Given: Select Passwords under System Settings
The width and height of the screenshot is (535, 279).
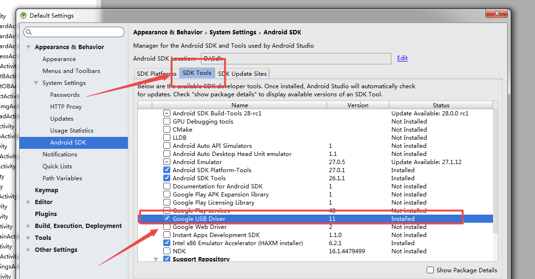Looking at the screenshot, I should point(65,95).
